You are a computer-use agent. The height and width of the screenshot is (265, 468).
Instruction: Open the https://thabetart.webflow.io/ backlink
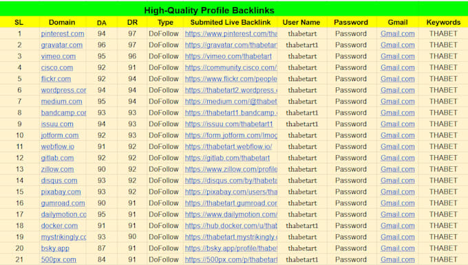228,147
